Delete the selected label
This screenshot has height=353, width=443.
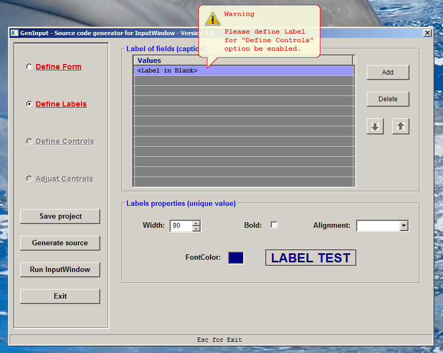click(x=388, y=99)
